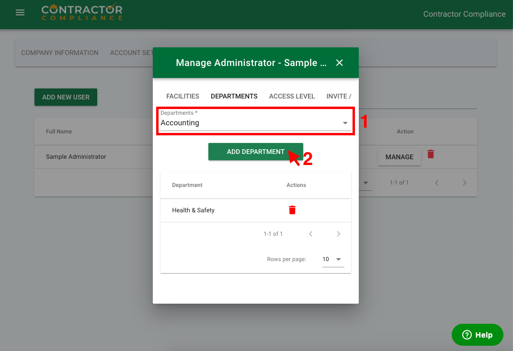
Task: Go to next page in department table
Action: [339, 234]
